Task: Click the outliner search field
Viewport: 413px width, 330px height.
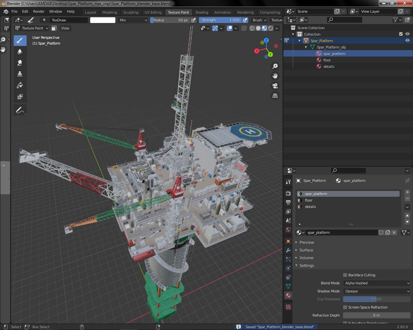Action: tap(345, 20)
